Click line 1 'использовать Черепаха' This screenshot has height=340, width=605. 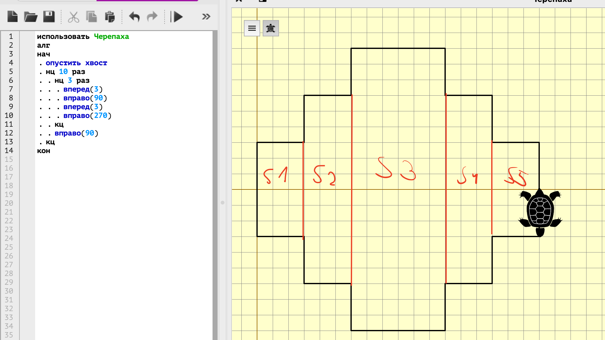pos(83,36)
